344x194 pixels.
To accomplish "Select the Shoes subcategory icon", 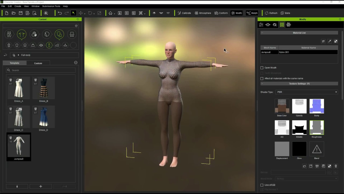I will click(57, 45).
